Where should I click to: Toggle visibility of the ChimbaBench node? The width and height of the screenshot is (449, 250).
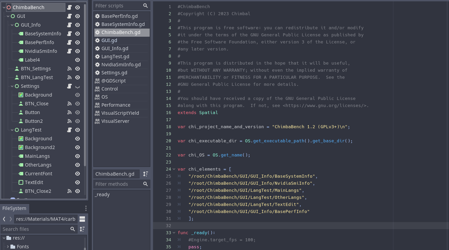coord(78,7)
